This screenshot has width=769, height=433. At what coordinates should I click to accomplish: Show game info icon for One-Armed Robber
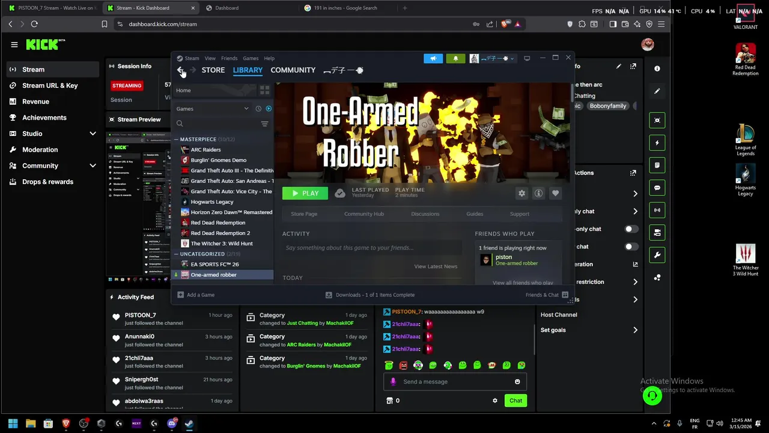(538, 193)
